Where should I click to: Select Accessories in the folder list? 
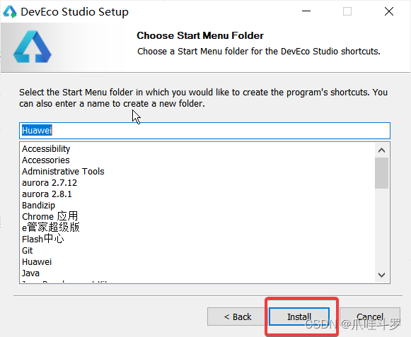point(46,160)
